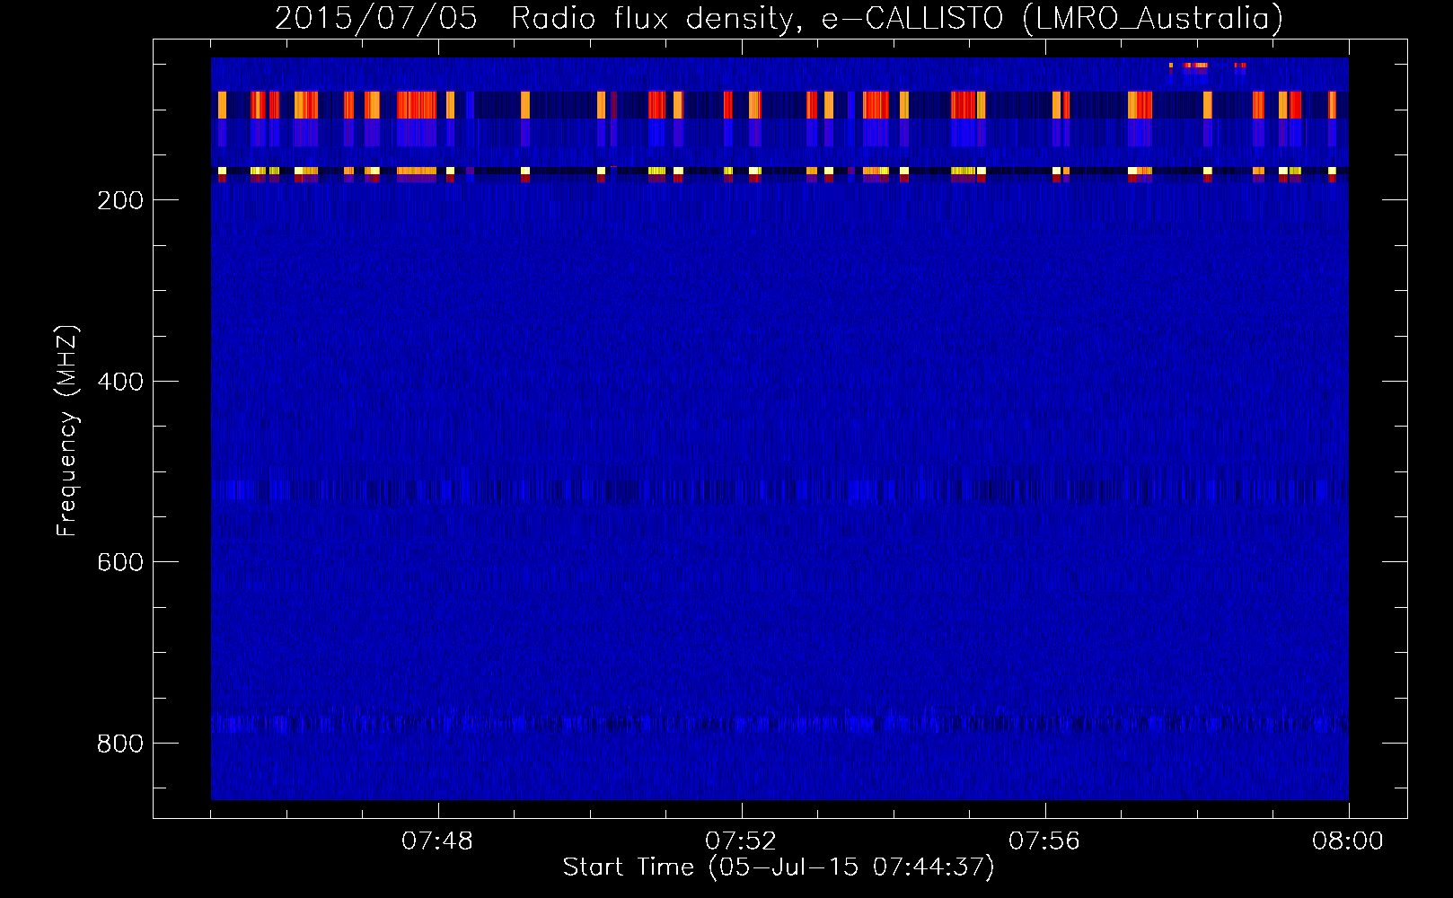Click the 800 frequency axis label
Viewport: 1453px width, 898px height.
[120, 744]
